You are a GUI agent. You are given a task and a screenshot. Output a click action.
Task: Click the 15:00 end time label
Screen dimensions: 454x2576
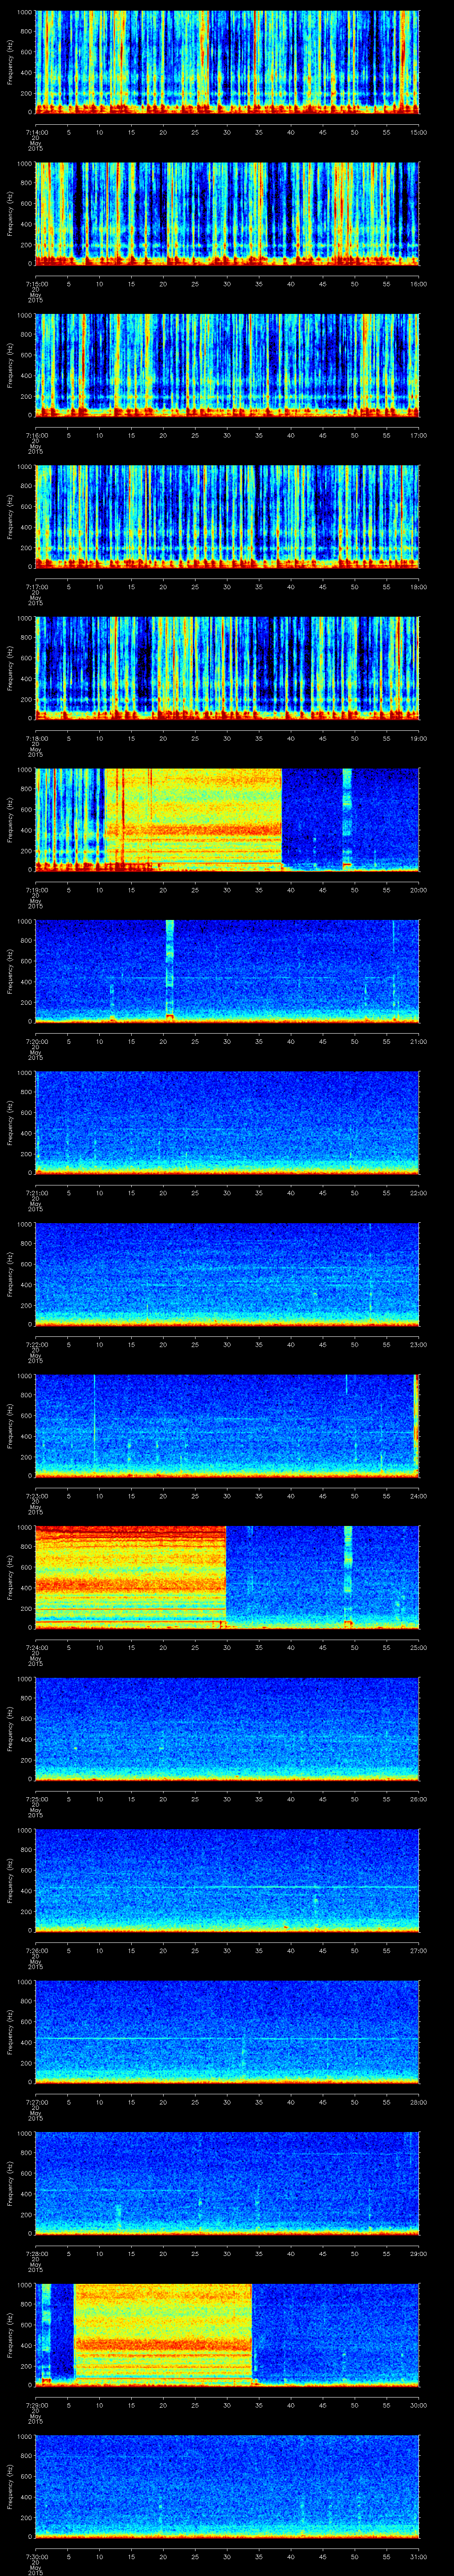[x=418, y=132]
